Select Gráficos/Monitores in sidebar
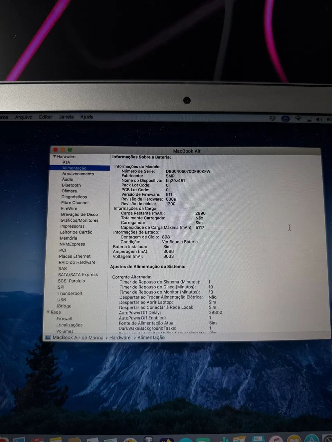 click(x=80, y=220)
